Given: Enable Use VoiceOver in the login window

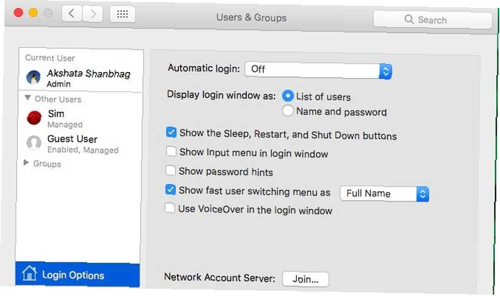Looking at the screenshot, I should pos(169,209).
